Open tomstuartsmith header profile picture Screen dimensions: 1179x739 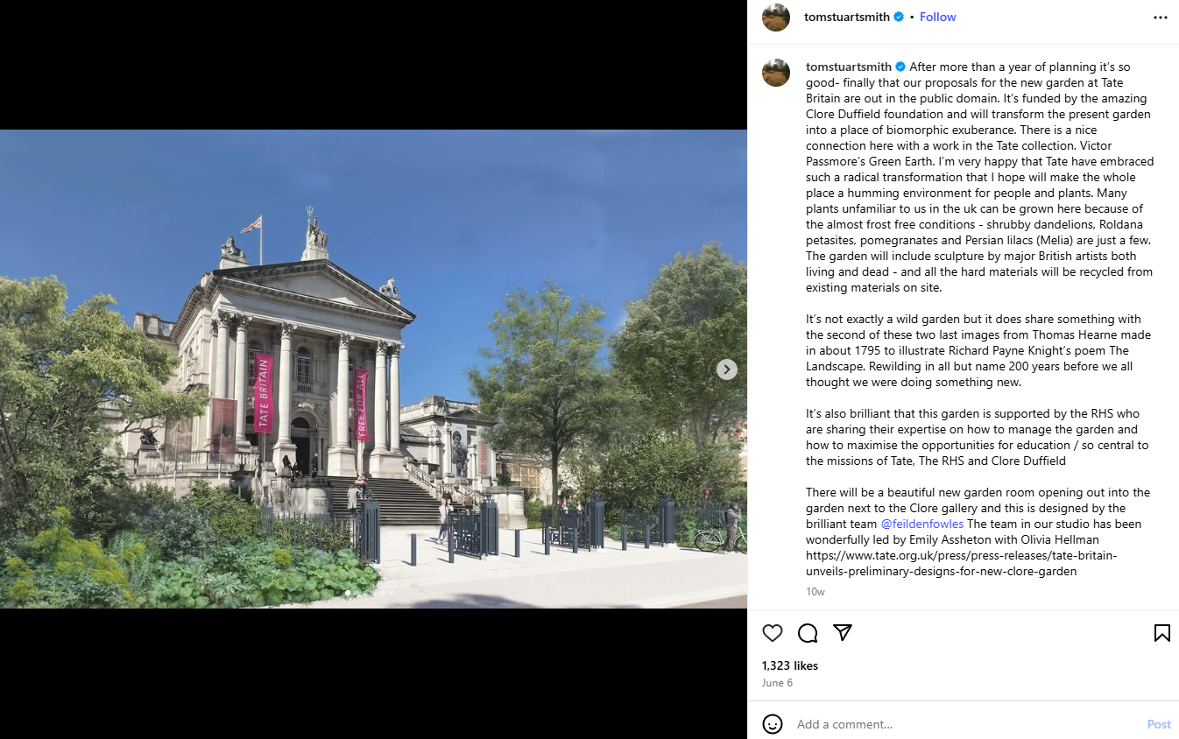point(776,18)
